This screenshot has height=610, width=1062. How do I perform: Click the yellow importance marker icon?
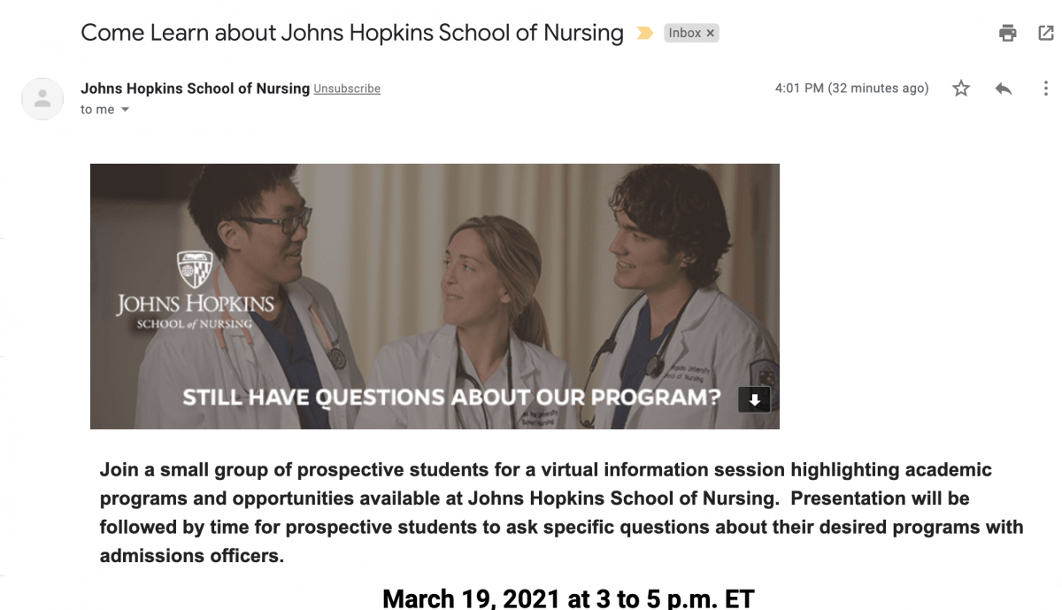tap(645, 34)
